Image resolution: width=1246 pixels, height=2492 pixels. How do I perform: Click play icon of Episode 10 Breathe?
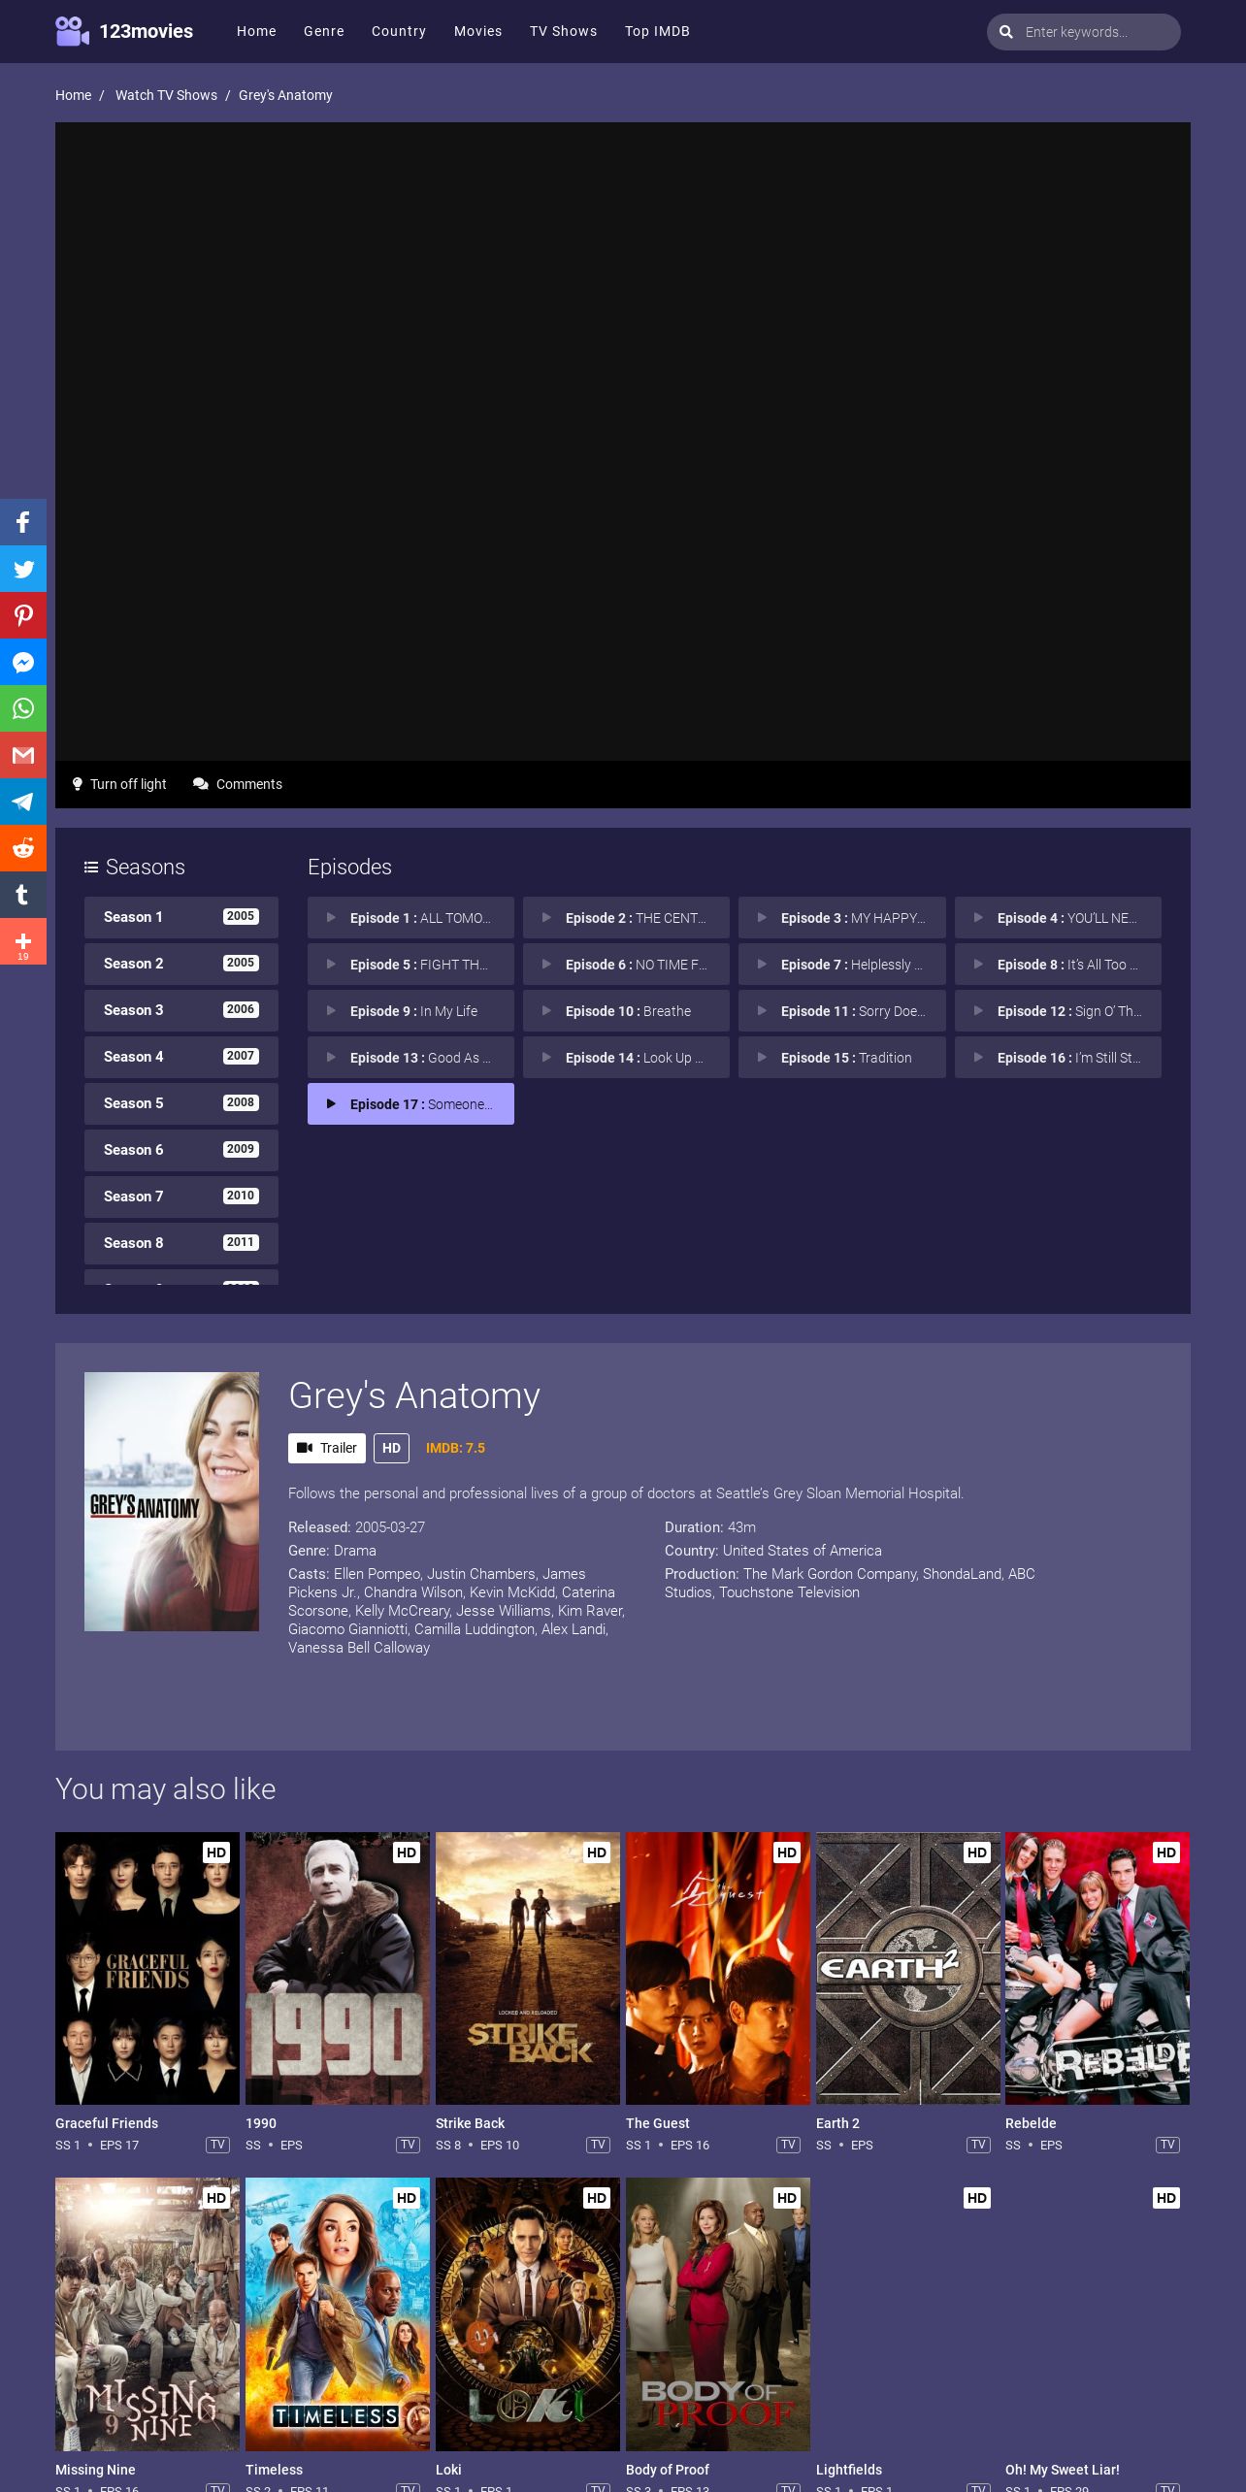(x=546, y=1010)
